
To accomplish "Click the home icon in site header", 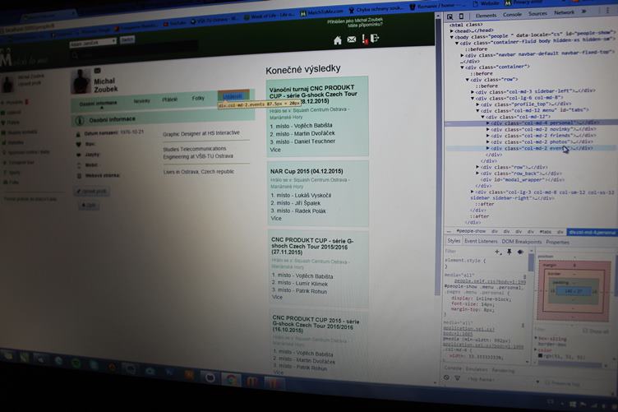I will click(337, 39).
